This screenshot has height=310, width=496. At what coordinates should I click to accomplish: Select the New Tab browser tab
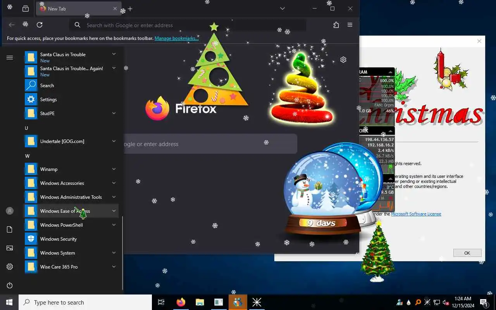(79, 9)
